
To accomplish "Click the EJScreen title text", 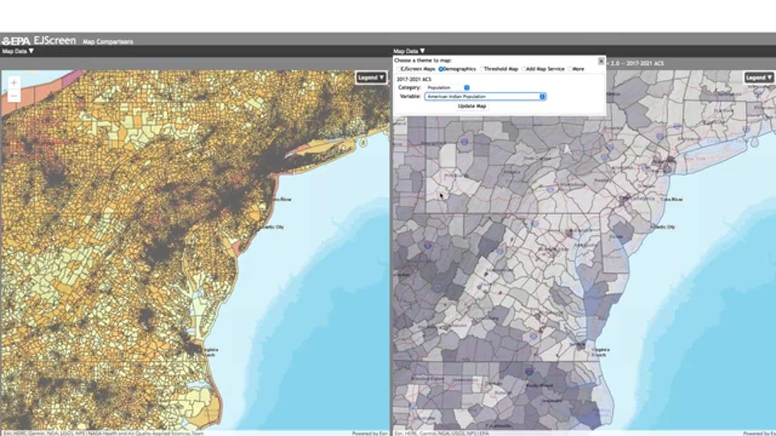I will pyautogui.click(x=55, y=41).
